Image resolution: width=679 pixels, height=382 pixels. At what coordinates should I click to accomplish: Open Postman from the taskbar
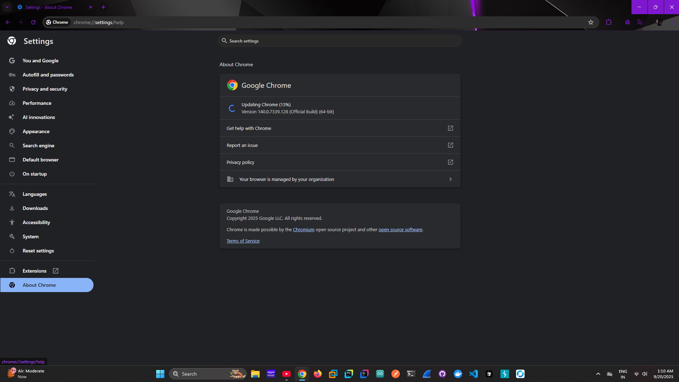click(396, 374)
